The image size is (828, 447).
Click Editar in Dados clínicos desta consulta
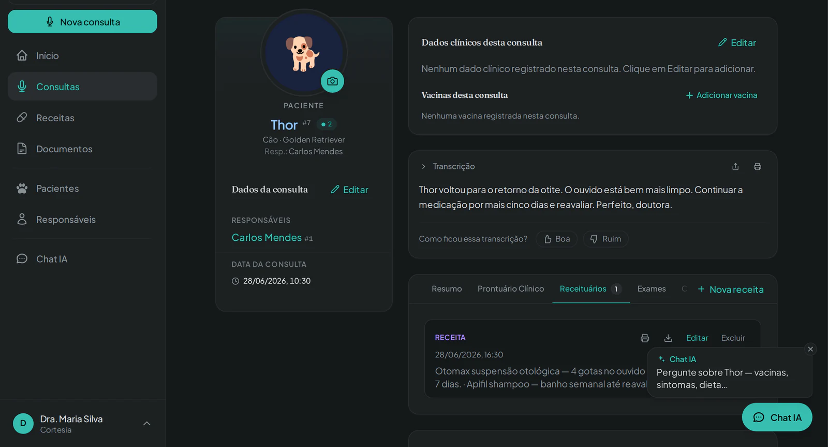(737, 42)
